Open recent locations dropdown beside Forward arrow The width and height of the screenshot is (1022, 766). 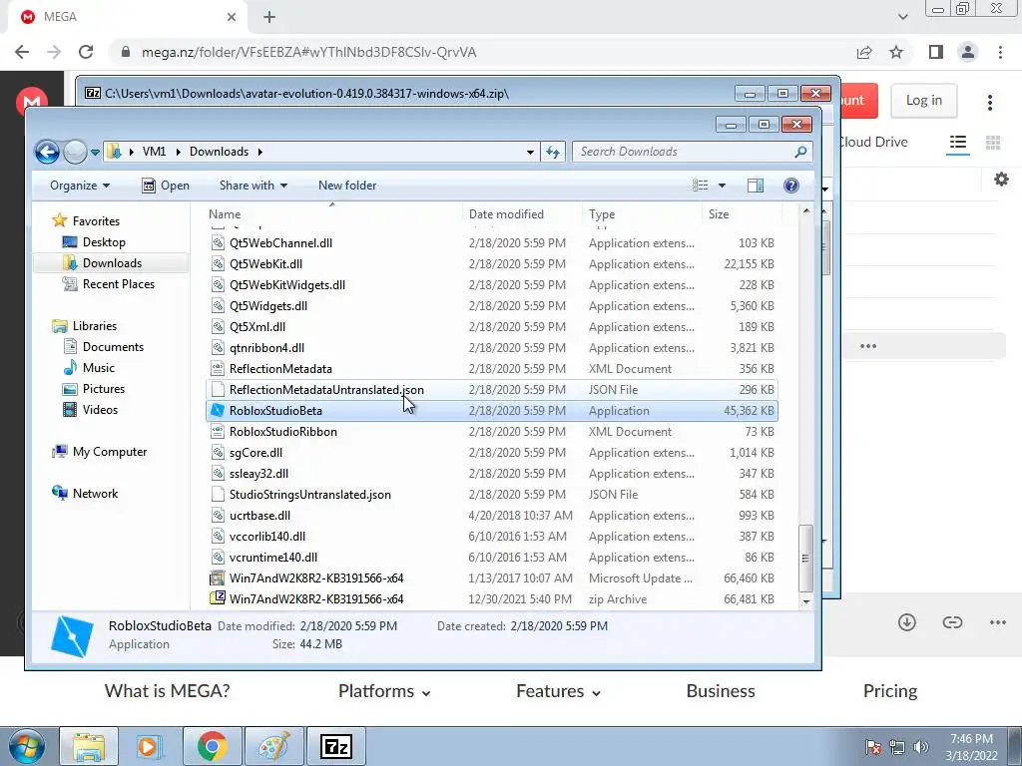click(95, 153)
